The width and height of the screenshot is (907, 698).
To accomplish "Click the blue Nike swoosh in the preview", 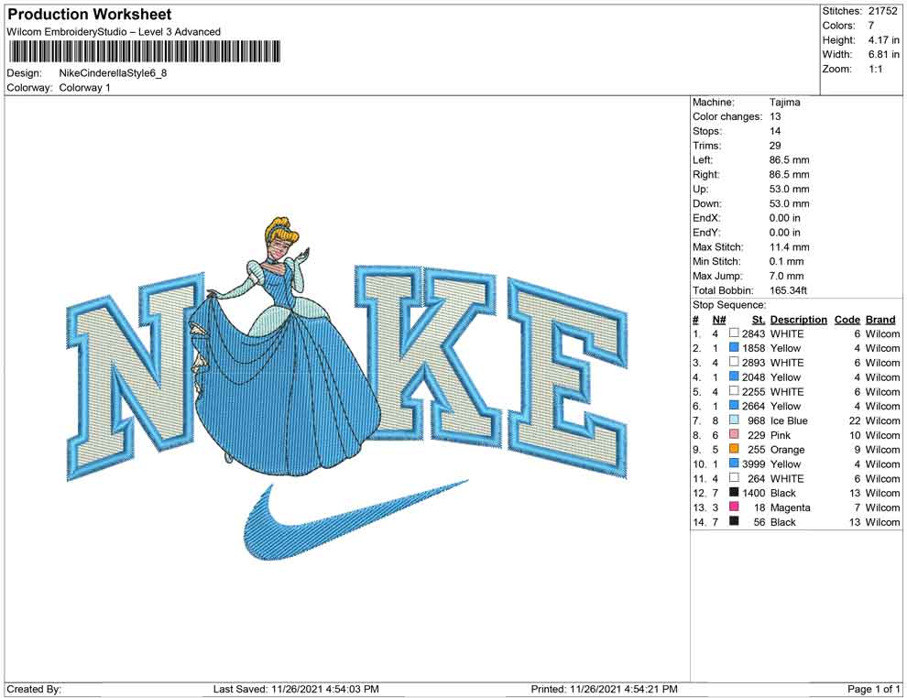I will click(x=355, y=518).
